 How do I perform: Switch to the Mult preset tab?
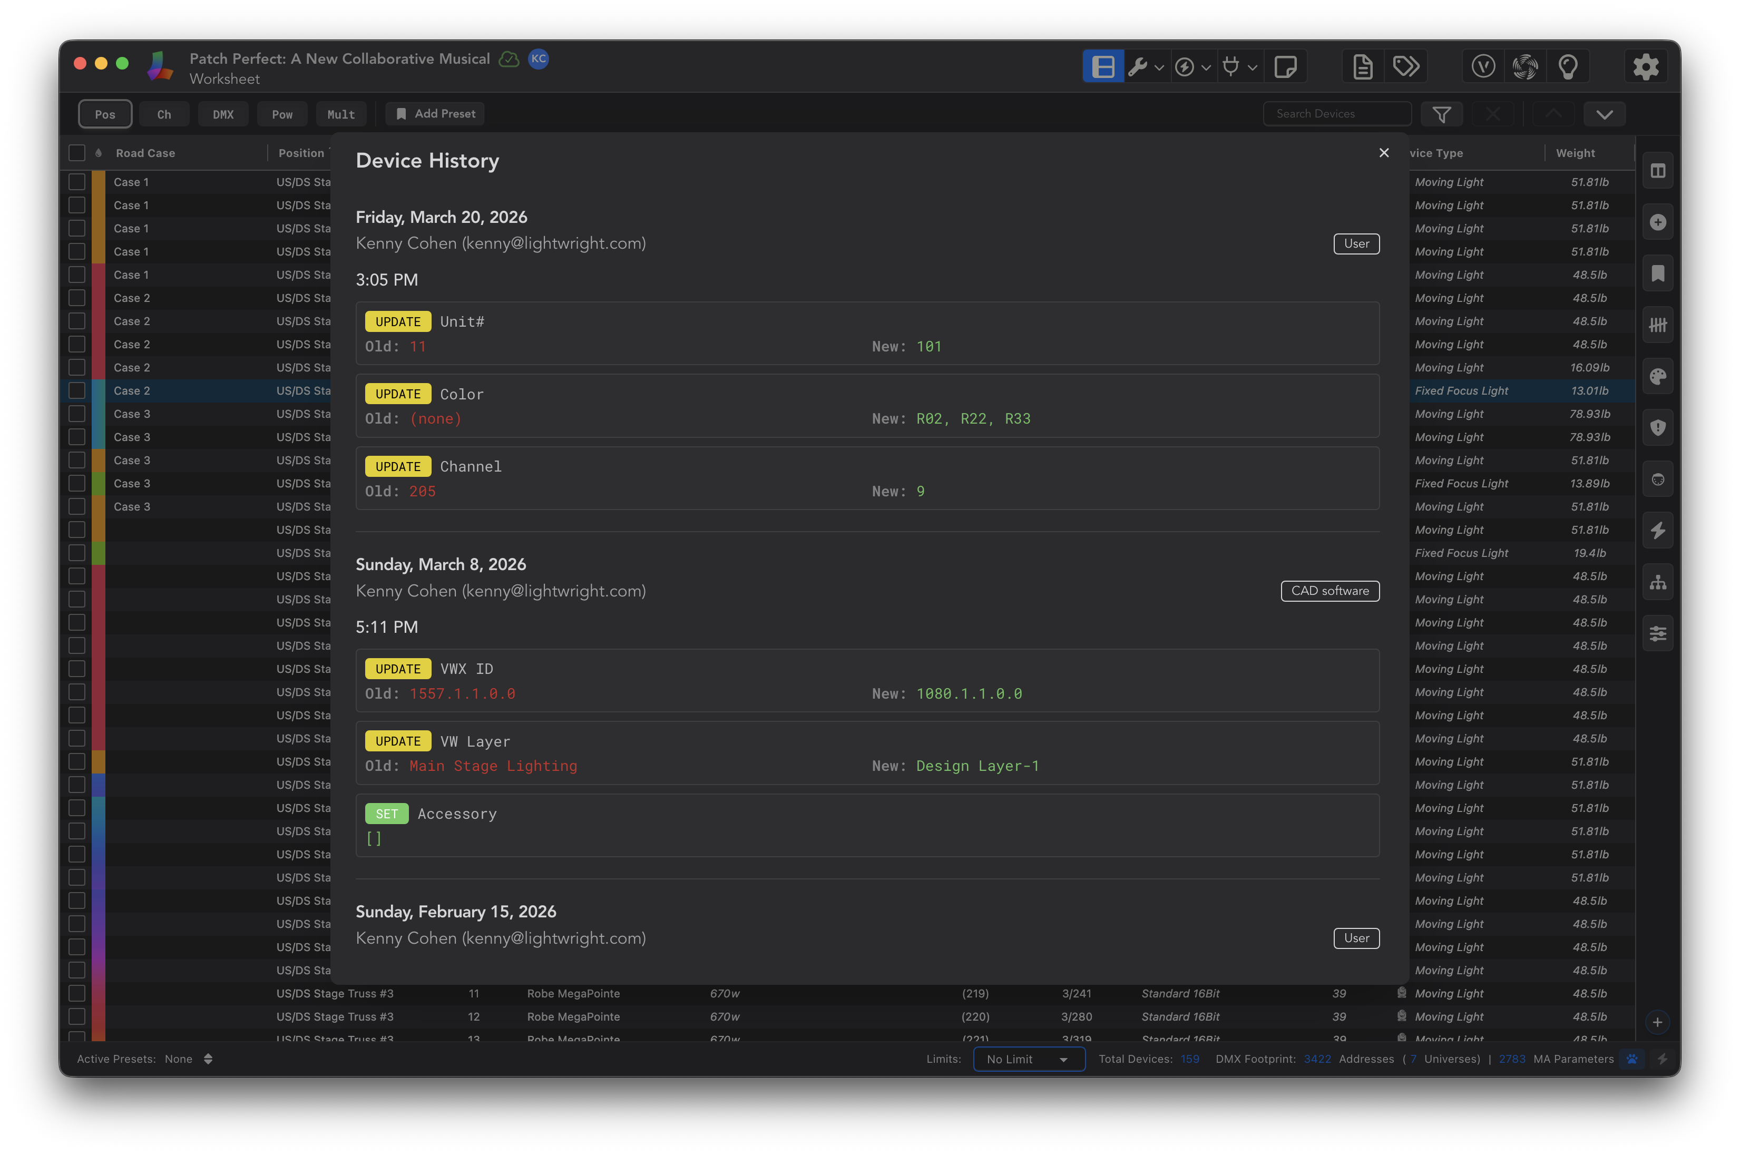point(341,114)
